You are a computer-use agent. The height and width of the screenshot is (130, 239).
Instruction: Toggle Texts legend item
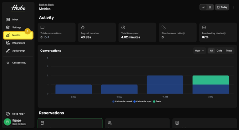(x=157, y=102)
